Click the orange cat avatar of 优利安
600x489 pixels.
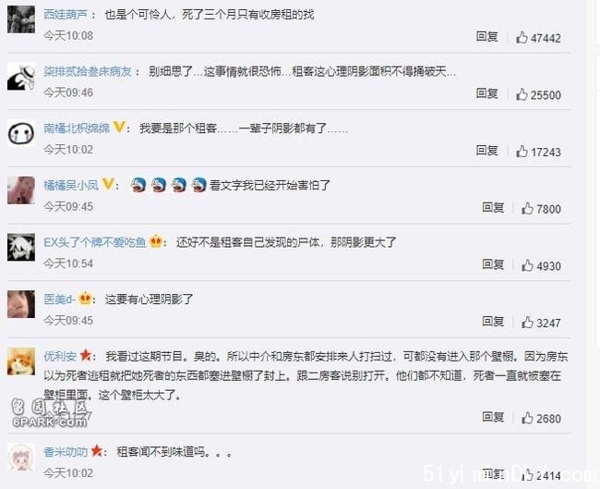click(21, 361)
